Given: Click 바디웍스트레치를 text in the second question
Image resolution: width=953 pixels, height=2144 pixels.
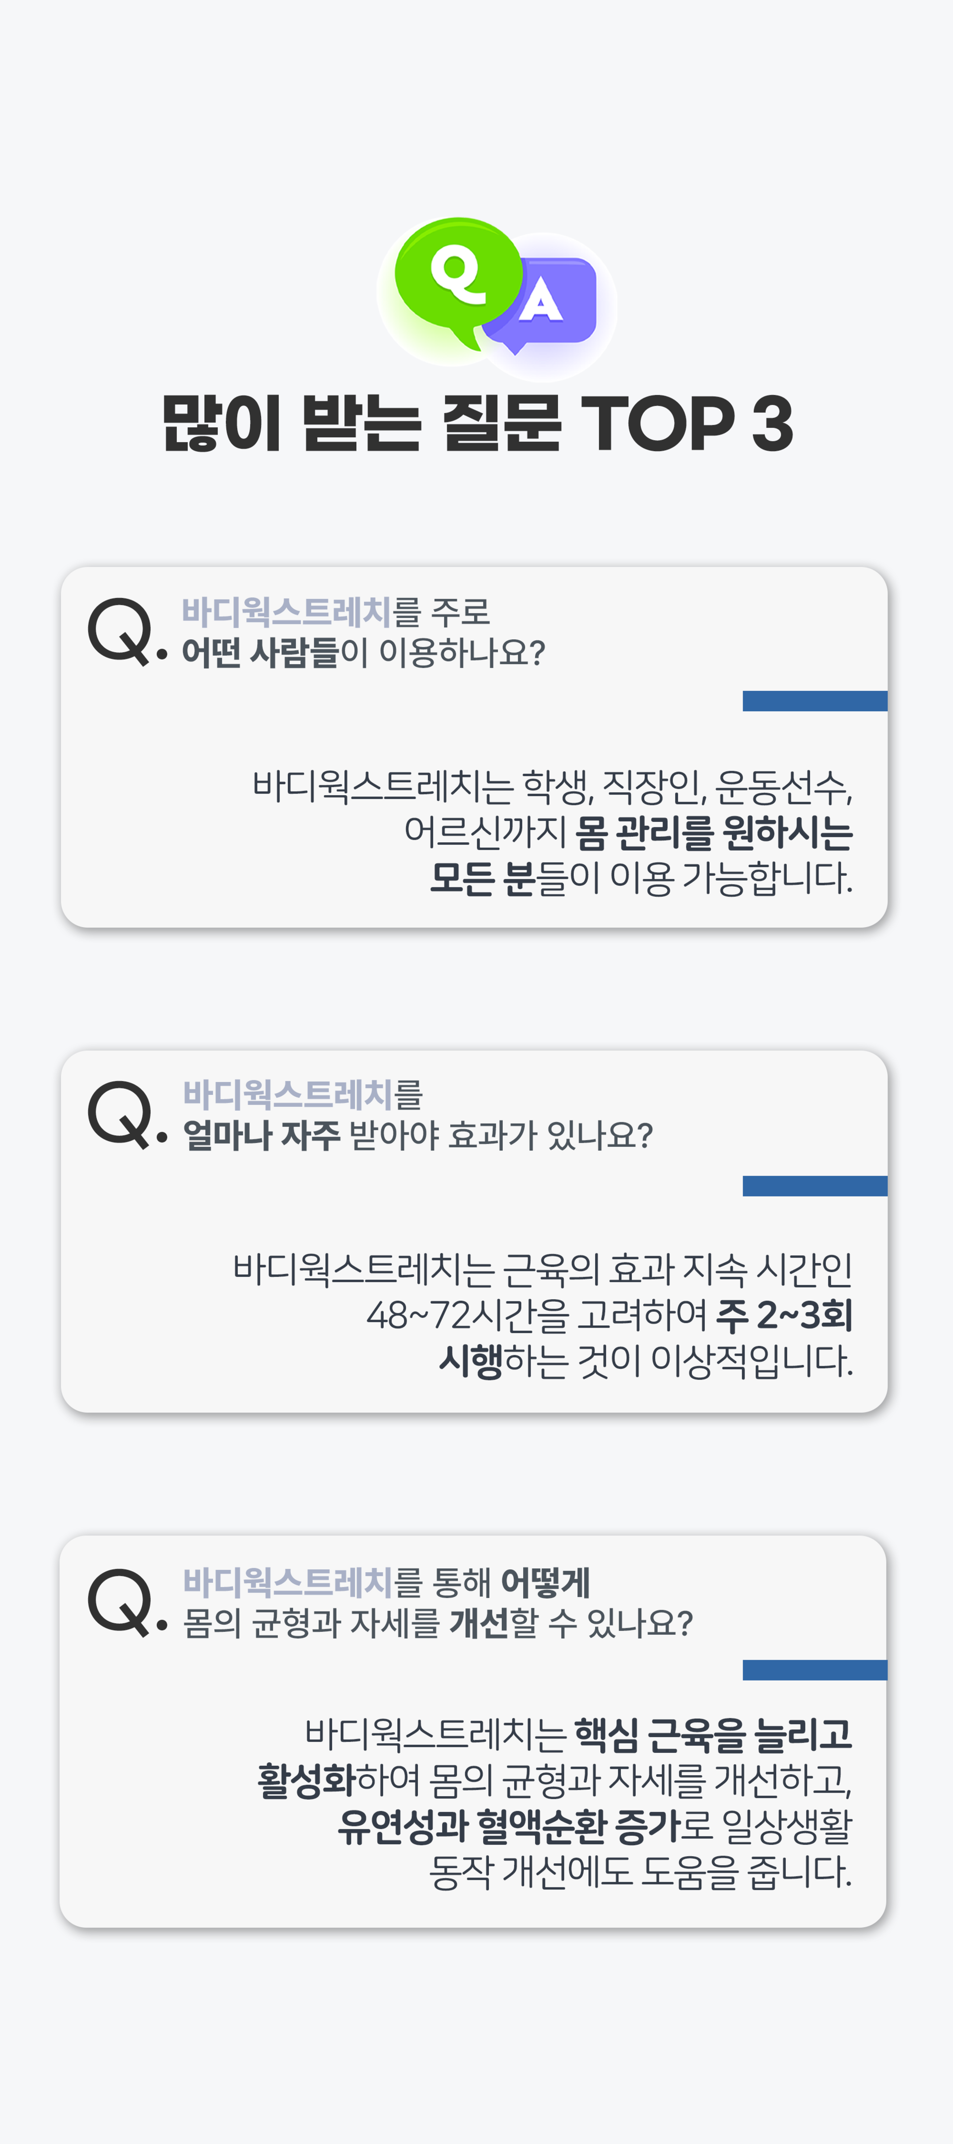Looking at the screenshot, I should coord(303,1094).
